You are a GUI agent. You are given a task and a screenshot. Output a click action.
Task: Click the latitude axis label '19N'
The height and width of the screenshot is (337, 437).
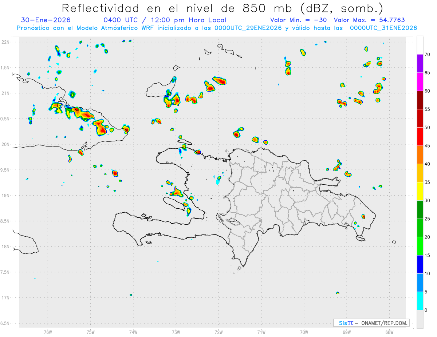click(6, 195)
